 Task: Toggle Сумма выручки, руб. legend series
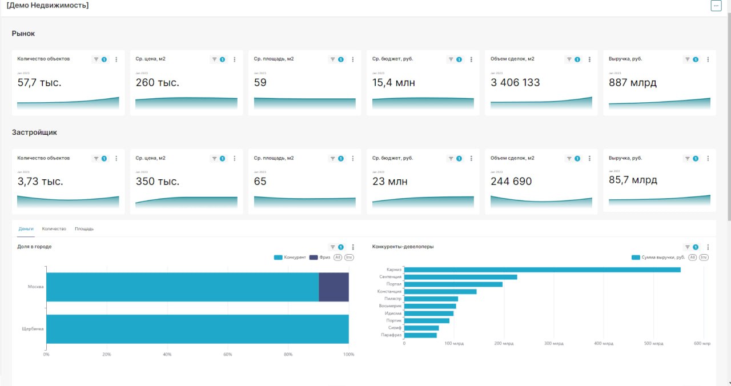tap(658, 258)
